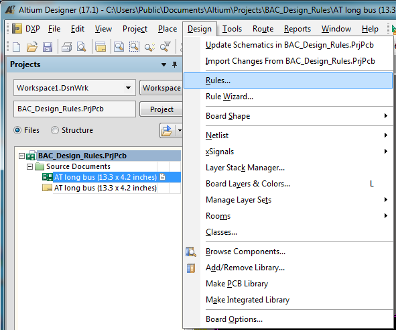The height and width of the screenshot is (330, 396).
Task: Pin the Projects panel with pushpin icon
Action: coord(174,64)
